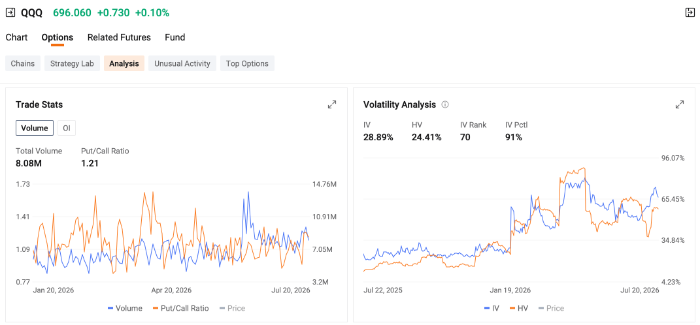Screen dimensions: 700x325
Task: Click the Put/Call Ratio value 1.21
Action: [x=90, y=163]
